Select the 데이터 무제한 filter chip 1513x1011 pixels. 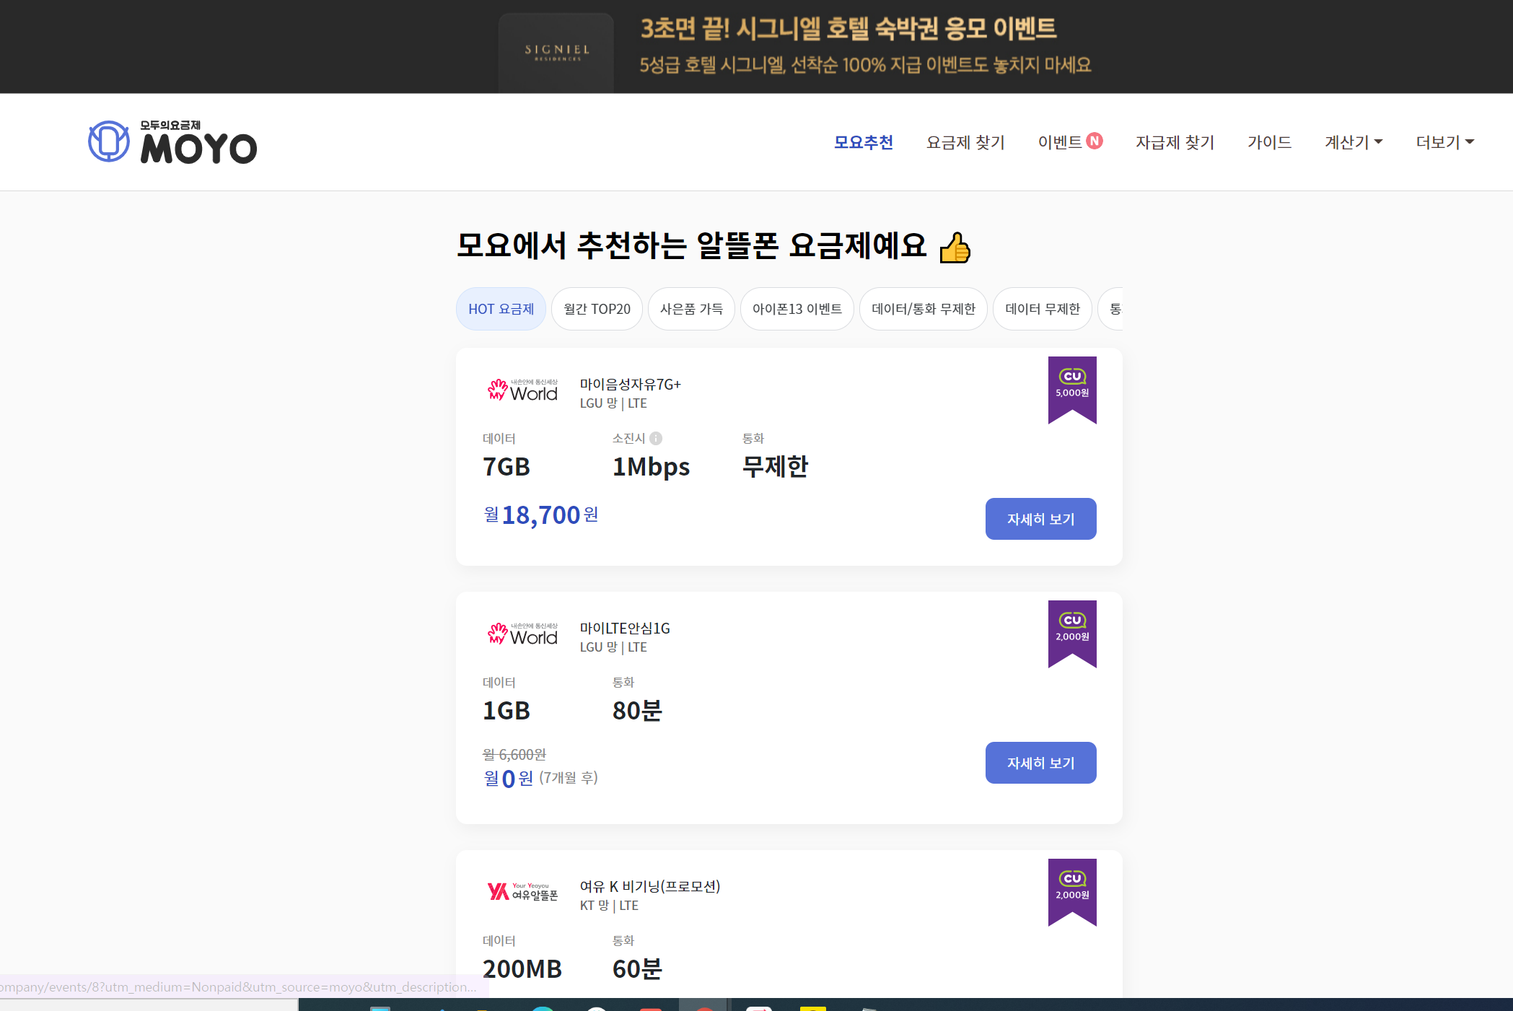click(1042, 309)
